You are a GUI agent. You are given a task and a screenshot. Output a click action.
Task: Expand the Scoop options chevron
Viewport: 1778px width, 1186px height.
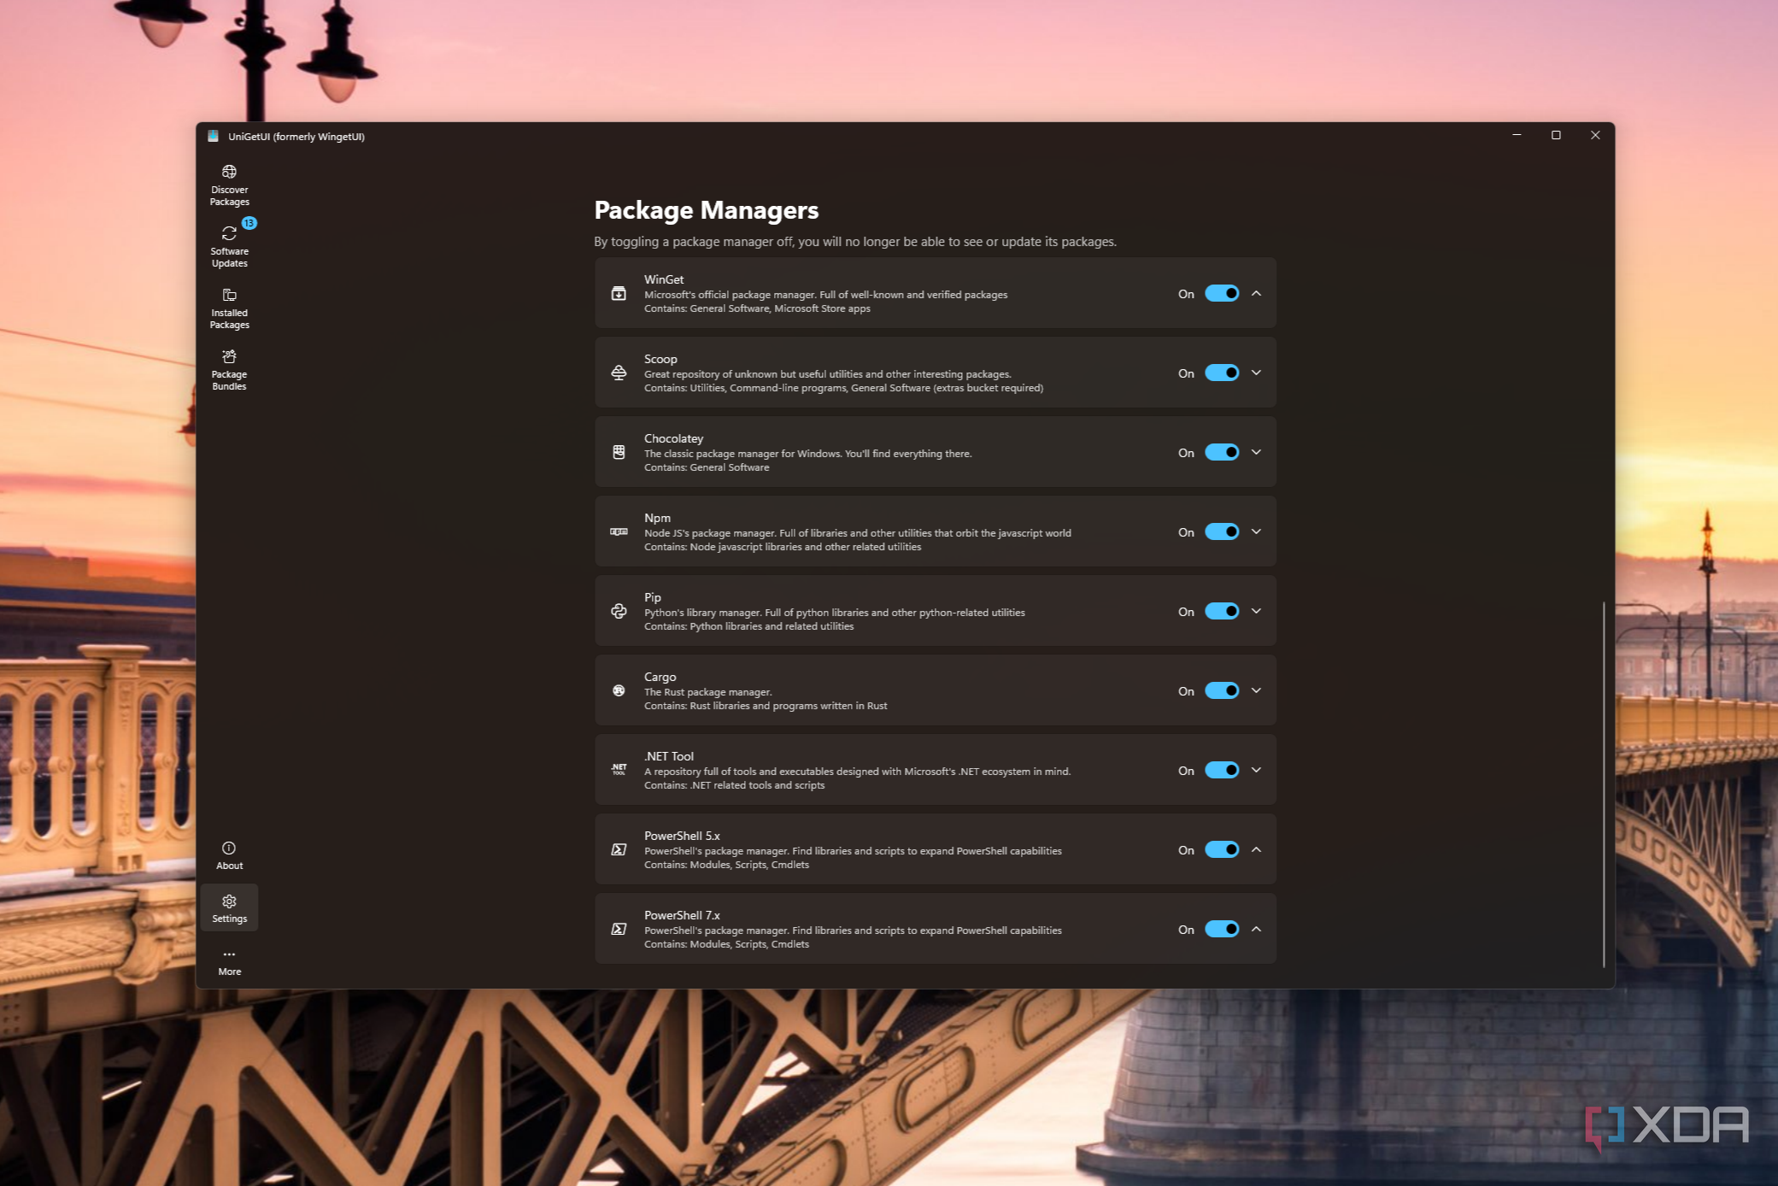[1256, 373]
